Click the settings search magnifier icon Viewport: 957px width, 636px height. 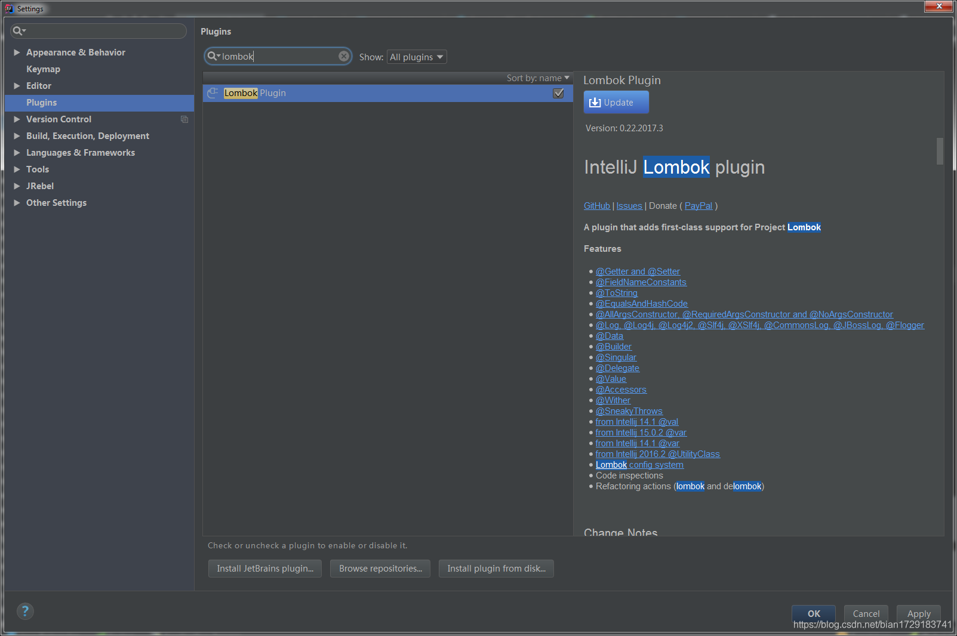[x=19, y=30]
